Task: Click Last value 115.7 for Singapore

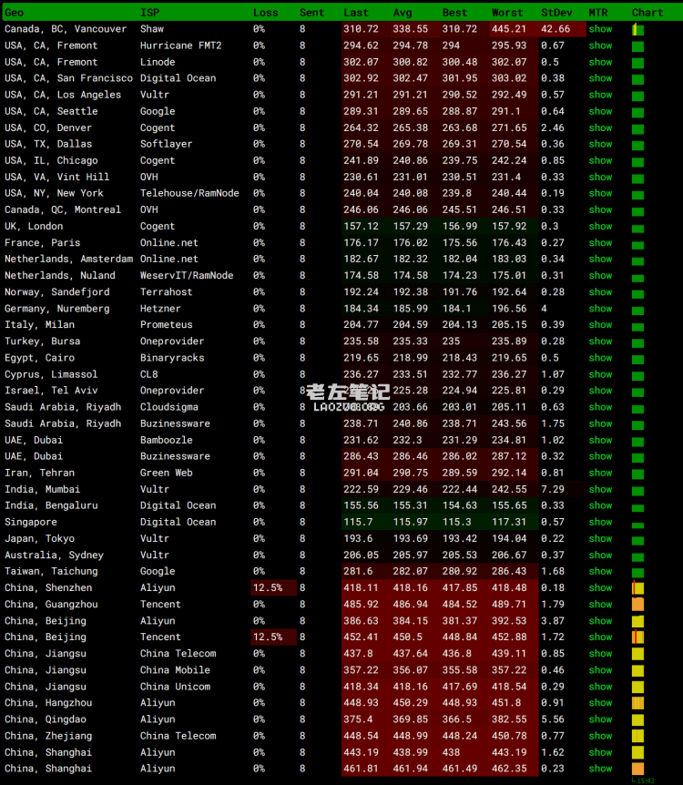Action: pyautogui.click(x=358, y=522)
